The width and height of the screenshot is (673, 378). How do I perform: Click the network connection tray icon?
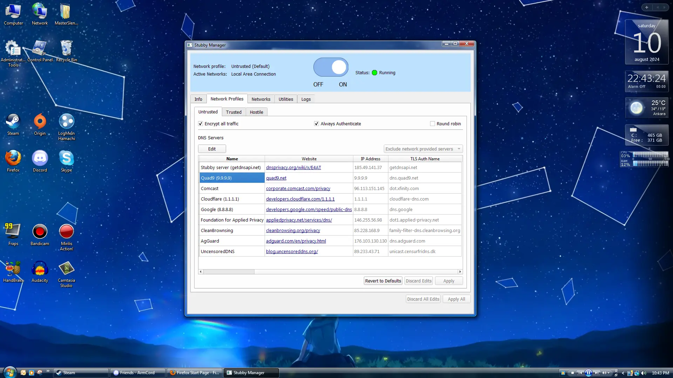[x=637, y=373]
